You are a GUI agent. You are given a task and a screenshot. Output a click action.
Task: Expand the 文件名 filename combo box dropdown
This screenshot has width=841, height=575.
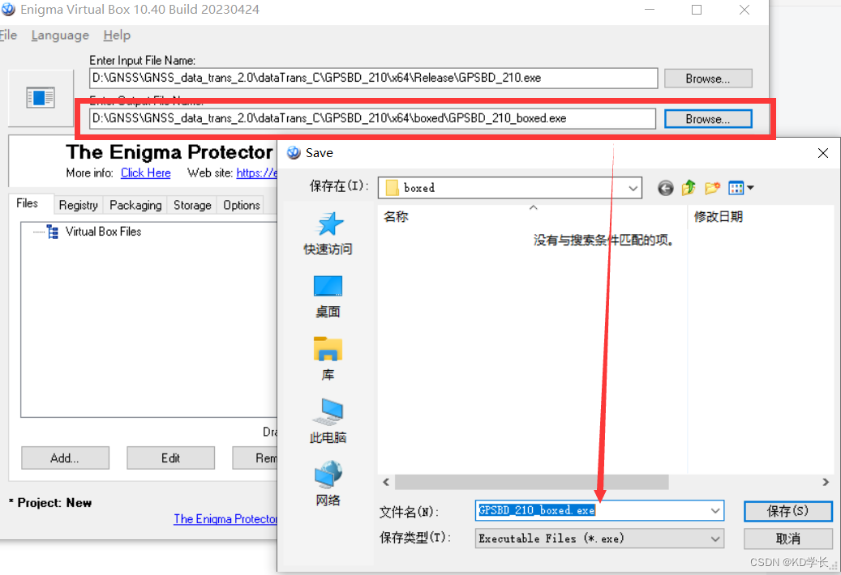click(x=714, y=510)
